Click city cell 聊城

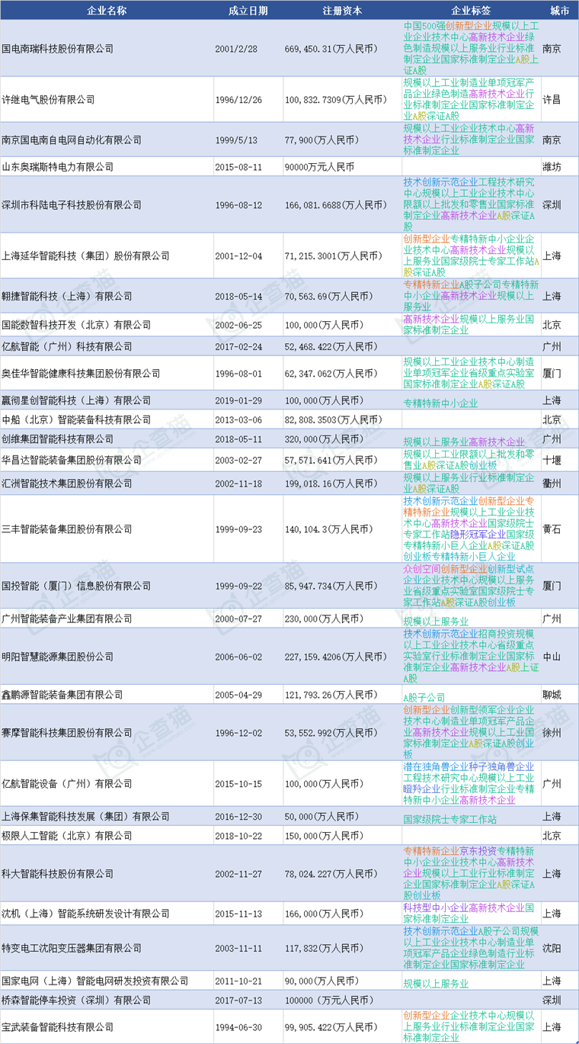click(x=552, y=695)
